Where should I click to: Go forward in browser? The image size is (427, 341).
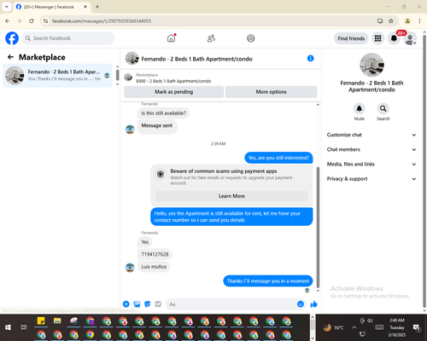20,20
